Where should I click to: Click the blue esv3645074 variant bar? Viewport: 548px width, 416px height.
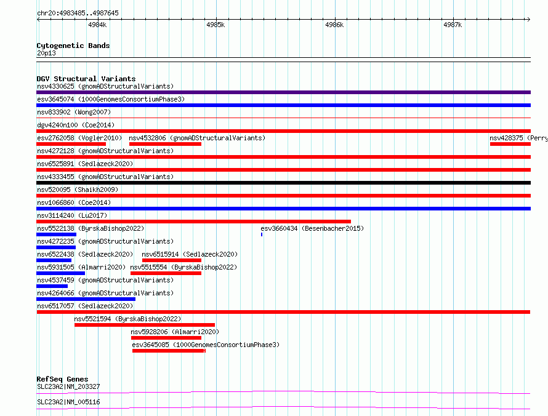283,105
